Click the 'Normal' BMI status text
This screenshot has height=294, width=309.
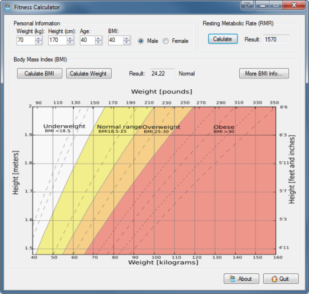coord(187,74)
